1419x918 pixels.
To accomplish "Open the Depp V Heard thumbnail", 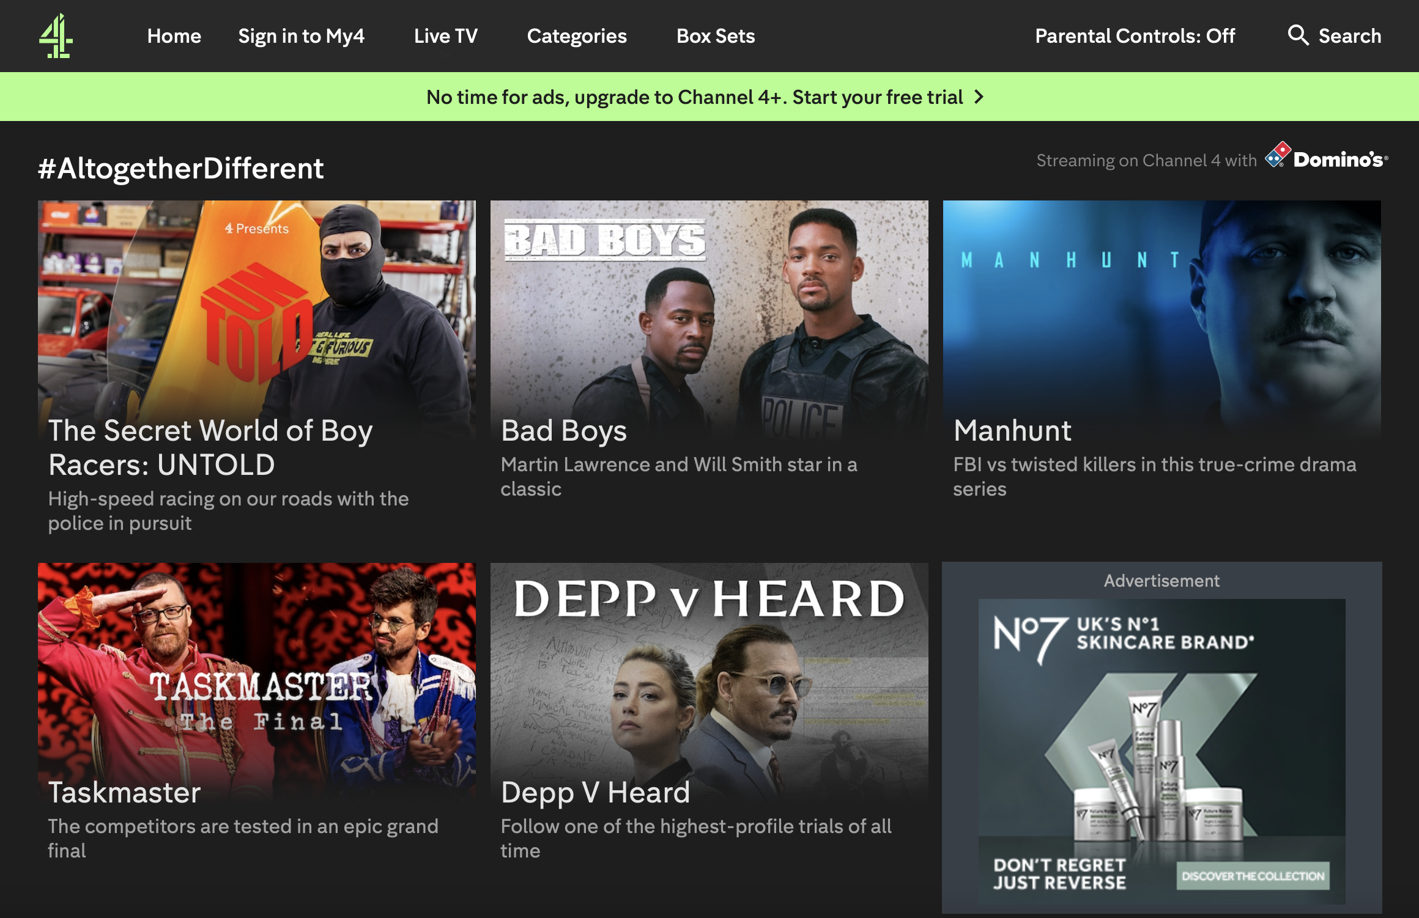I will 709,681.
